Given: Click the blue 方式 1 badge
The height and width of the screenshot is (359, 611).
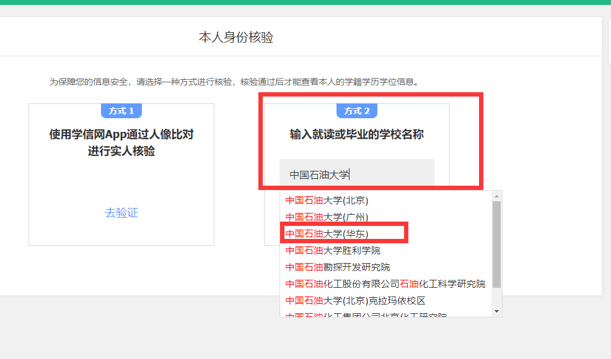Looking at the screenshot, I should pos(121,111).
